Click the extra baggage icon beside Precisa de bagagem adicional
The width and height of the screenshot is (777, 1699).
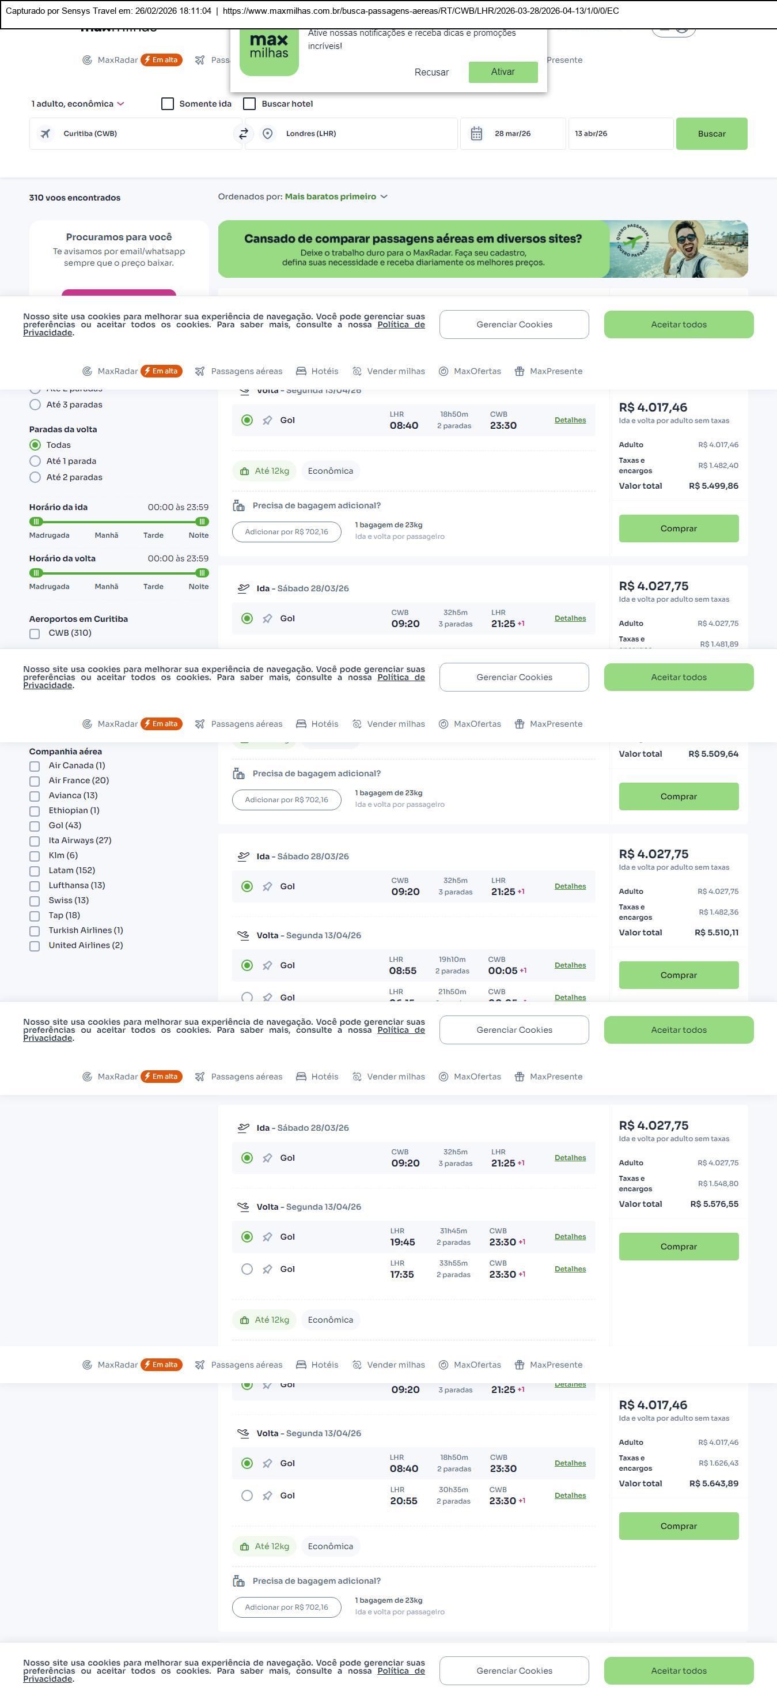[238, 506]
